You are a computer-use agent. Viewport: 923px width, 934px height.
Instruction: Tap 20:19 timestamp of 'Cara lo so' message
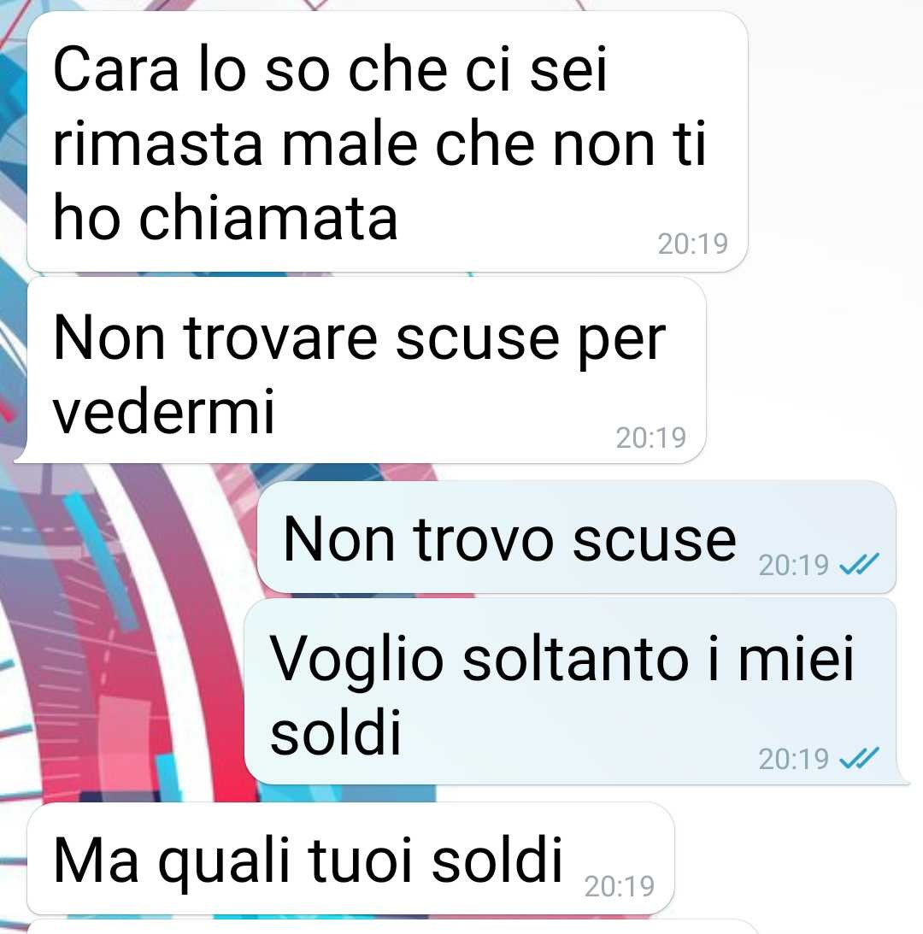click(x=692, y=244)
